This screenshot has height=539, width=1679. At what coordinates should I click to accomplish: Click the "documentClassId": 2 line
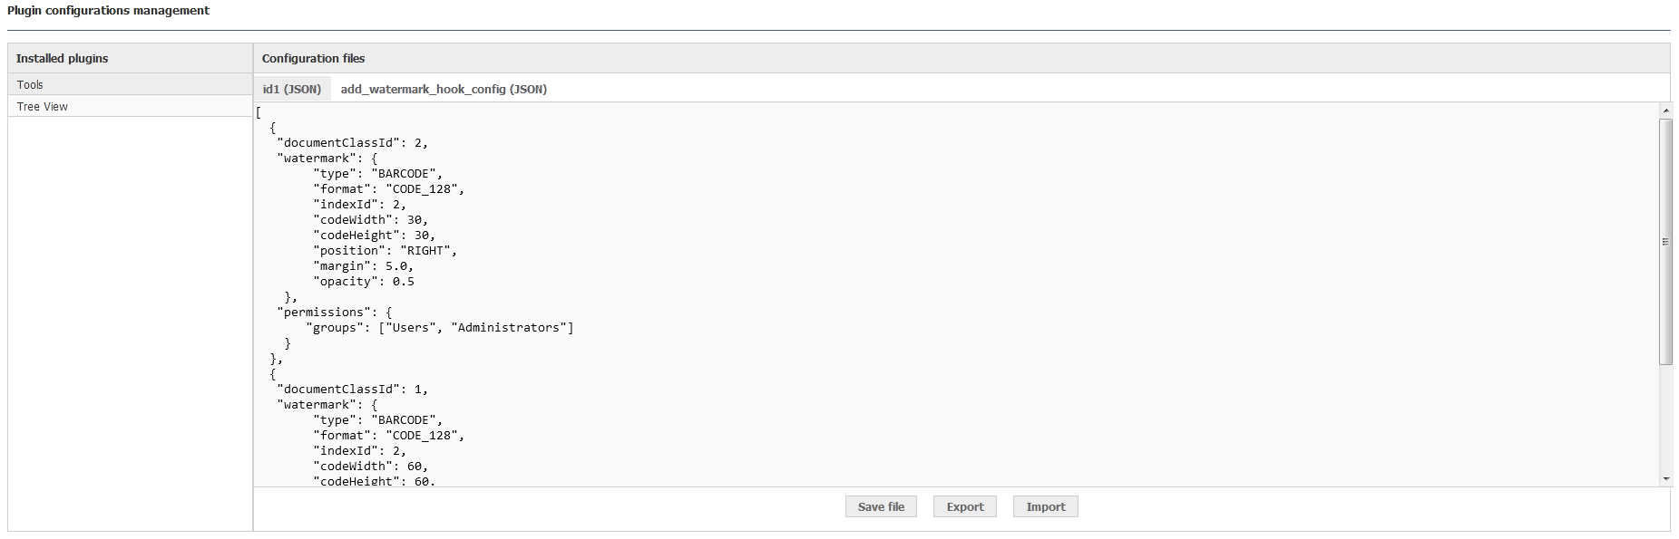[352, 142]
